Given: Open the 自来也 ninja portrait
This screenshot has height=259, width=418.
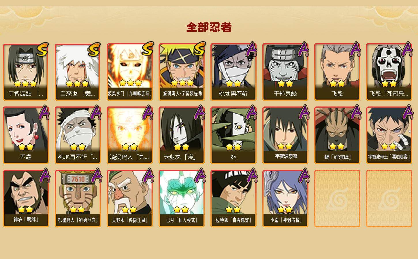Looking at the screenshot, I should (78, 72).
